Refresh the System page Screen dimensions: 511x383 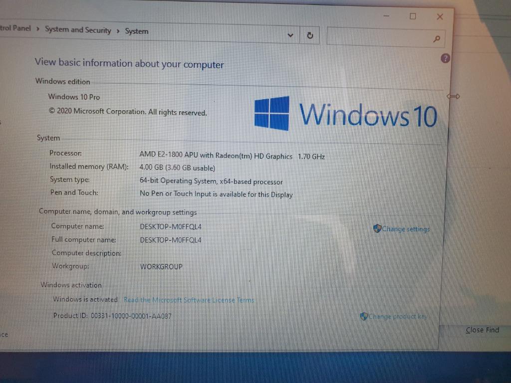(310, 35)
